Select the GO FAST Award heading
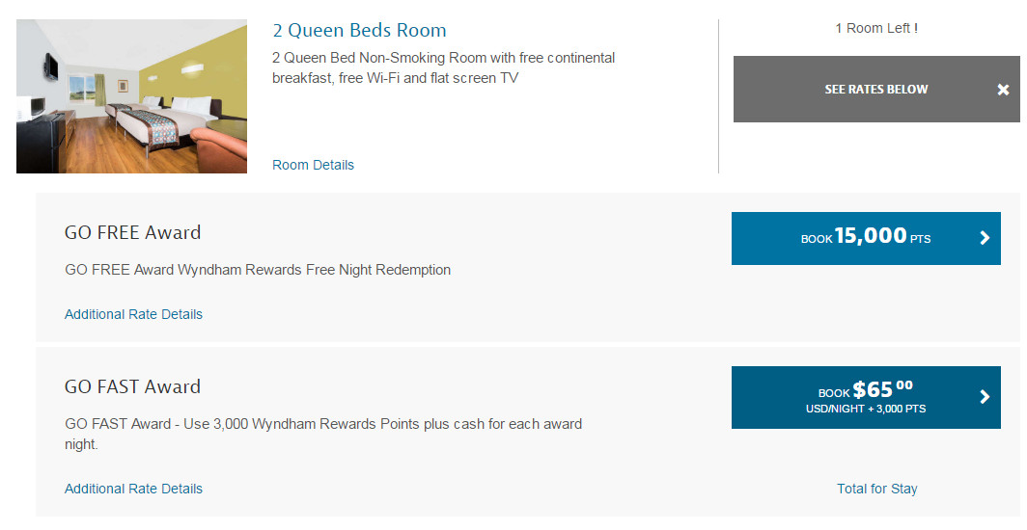Viewport: 1027px width, 530px height. pyautogui.click(x=132, y=386)
